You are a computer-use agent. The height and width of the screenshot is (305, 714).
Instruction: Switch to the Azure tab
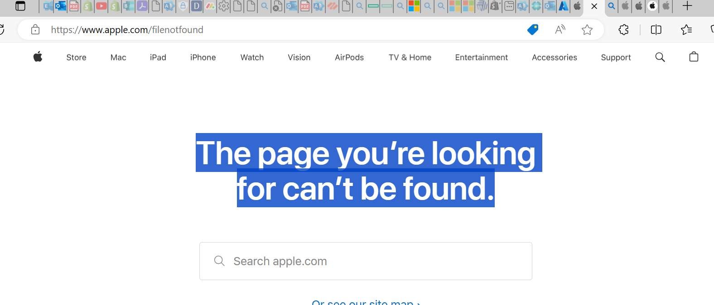(564, 6)
